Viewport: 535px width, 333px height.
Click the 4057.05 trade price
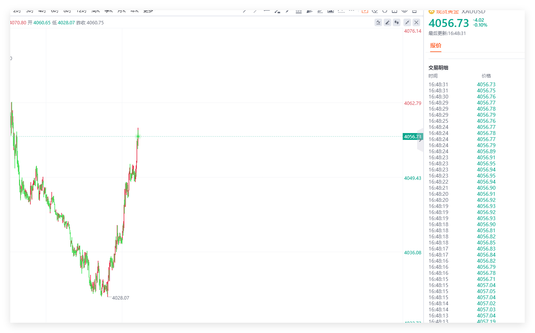pyautogui.click(x=486, y=292)
